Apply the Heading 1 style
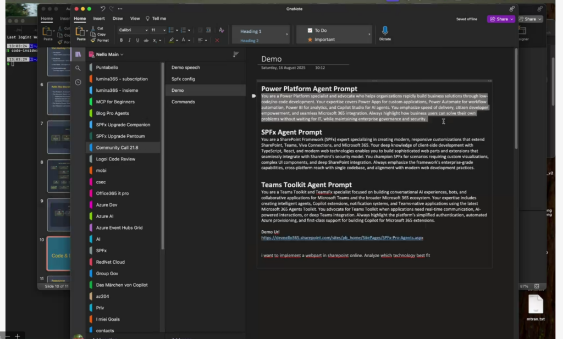The image size is (563, 339). 251,31
